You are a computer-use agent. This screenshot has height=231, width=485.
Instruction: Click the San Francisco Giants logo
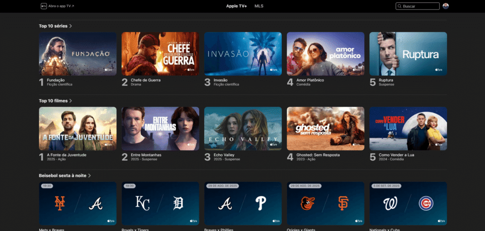tap(343, 203)
